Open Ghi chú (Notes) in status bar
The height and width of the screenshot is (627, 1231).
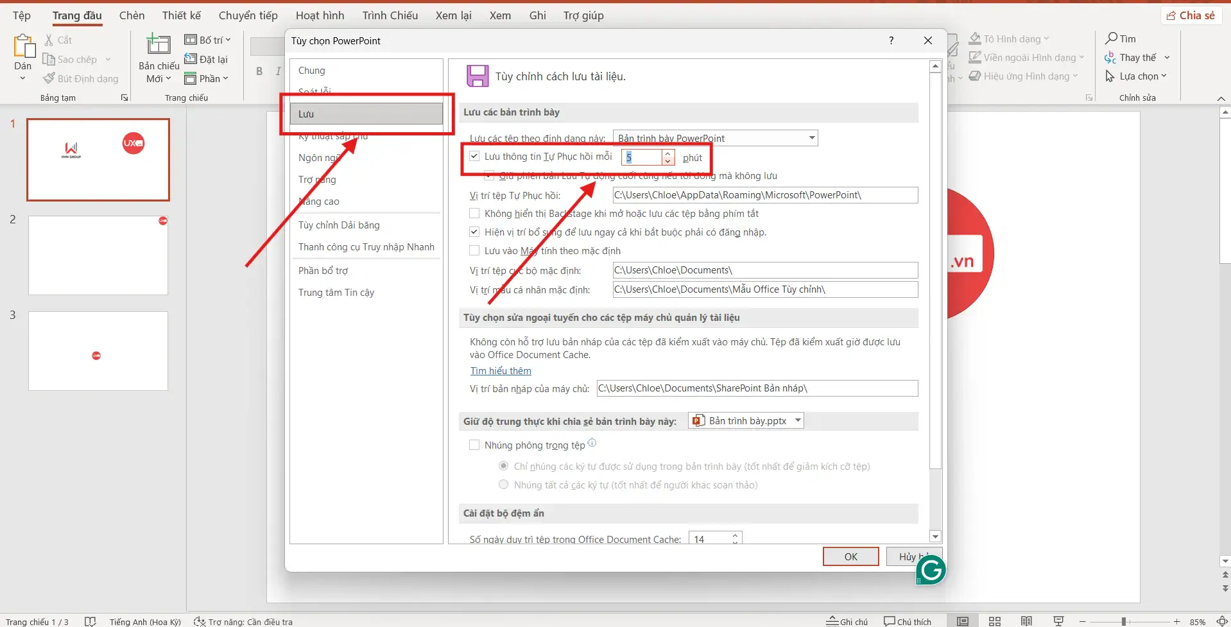click(x=847, y=621)
